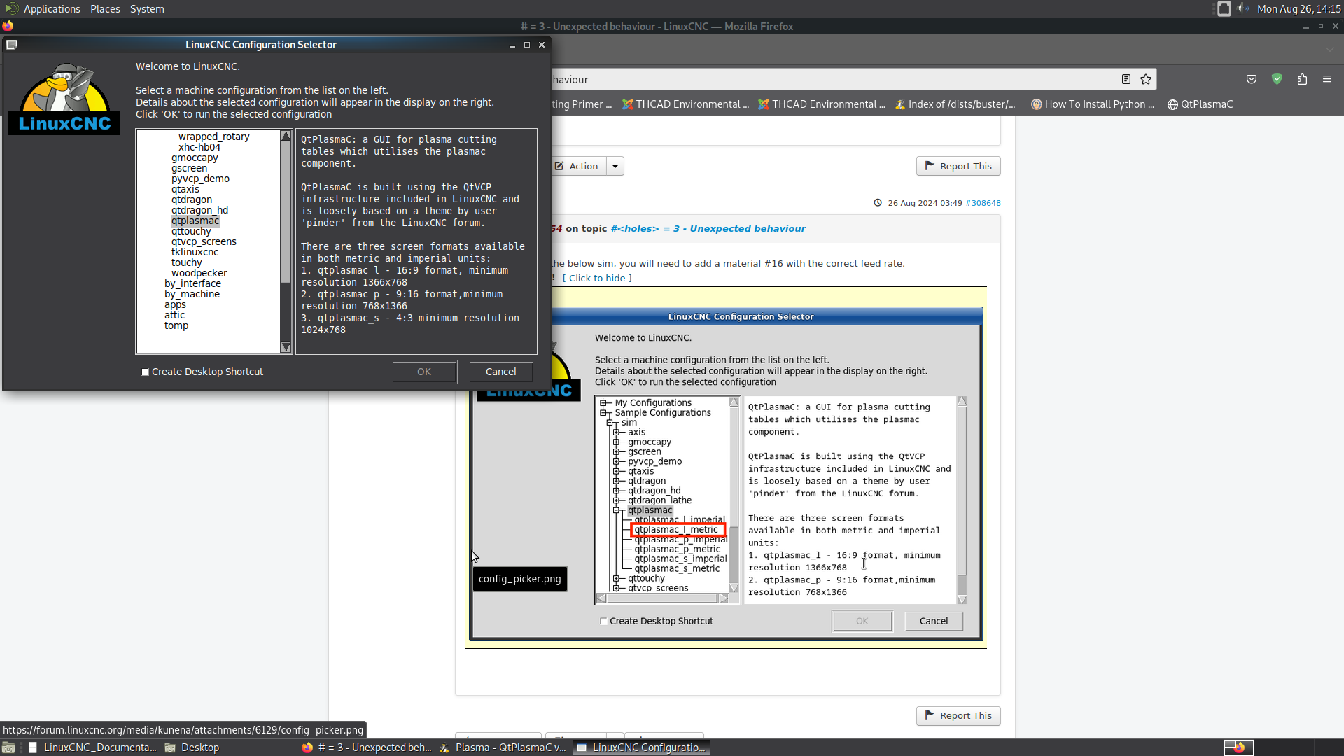
Task: Click the config list scrollbar up arrow
Action: [286, 136]
